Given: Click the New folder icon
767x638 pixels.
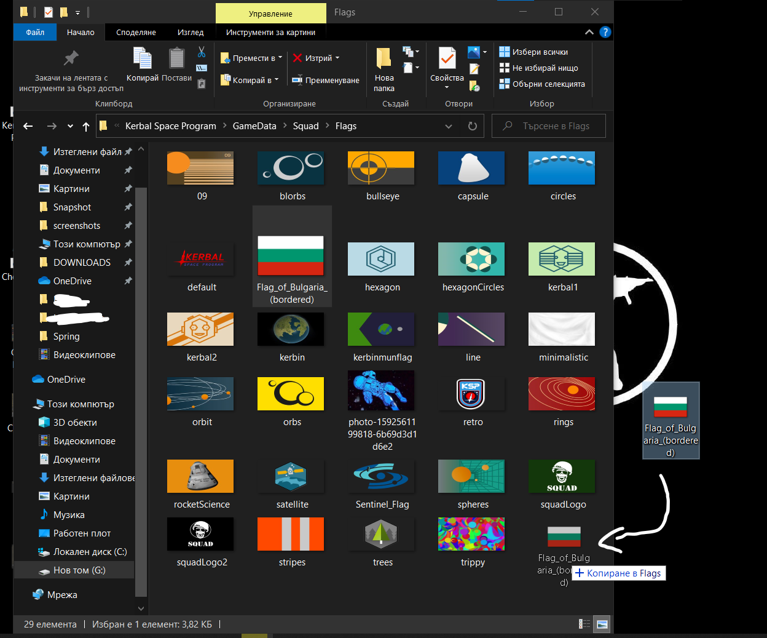Looking at the screenshot, I should click(383, 59).
